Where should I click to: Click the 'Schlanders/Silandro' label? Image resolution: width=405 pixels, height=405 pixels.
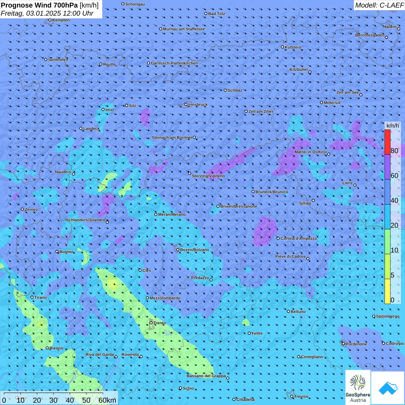(86, 220)
